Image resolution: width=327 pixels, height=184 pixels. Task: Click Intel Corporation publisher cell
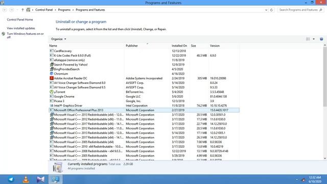point(136,106)
